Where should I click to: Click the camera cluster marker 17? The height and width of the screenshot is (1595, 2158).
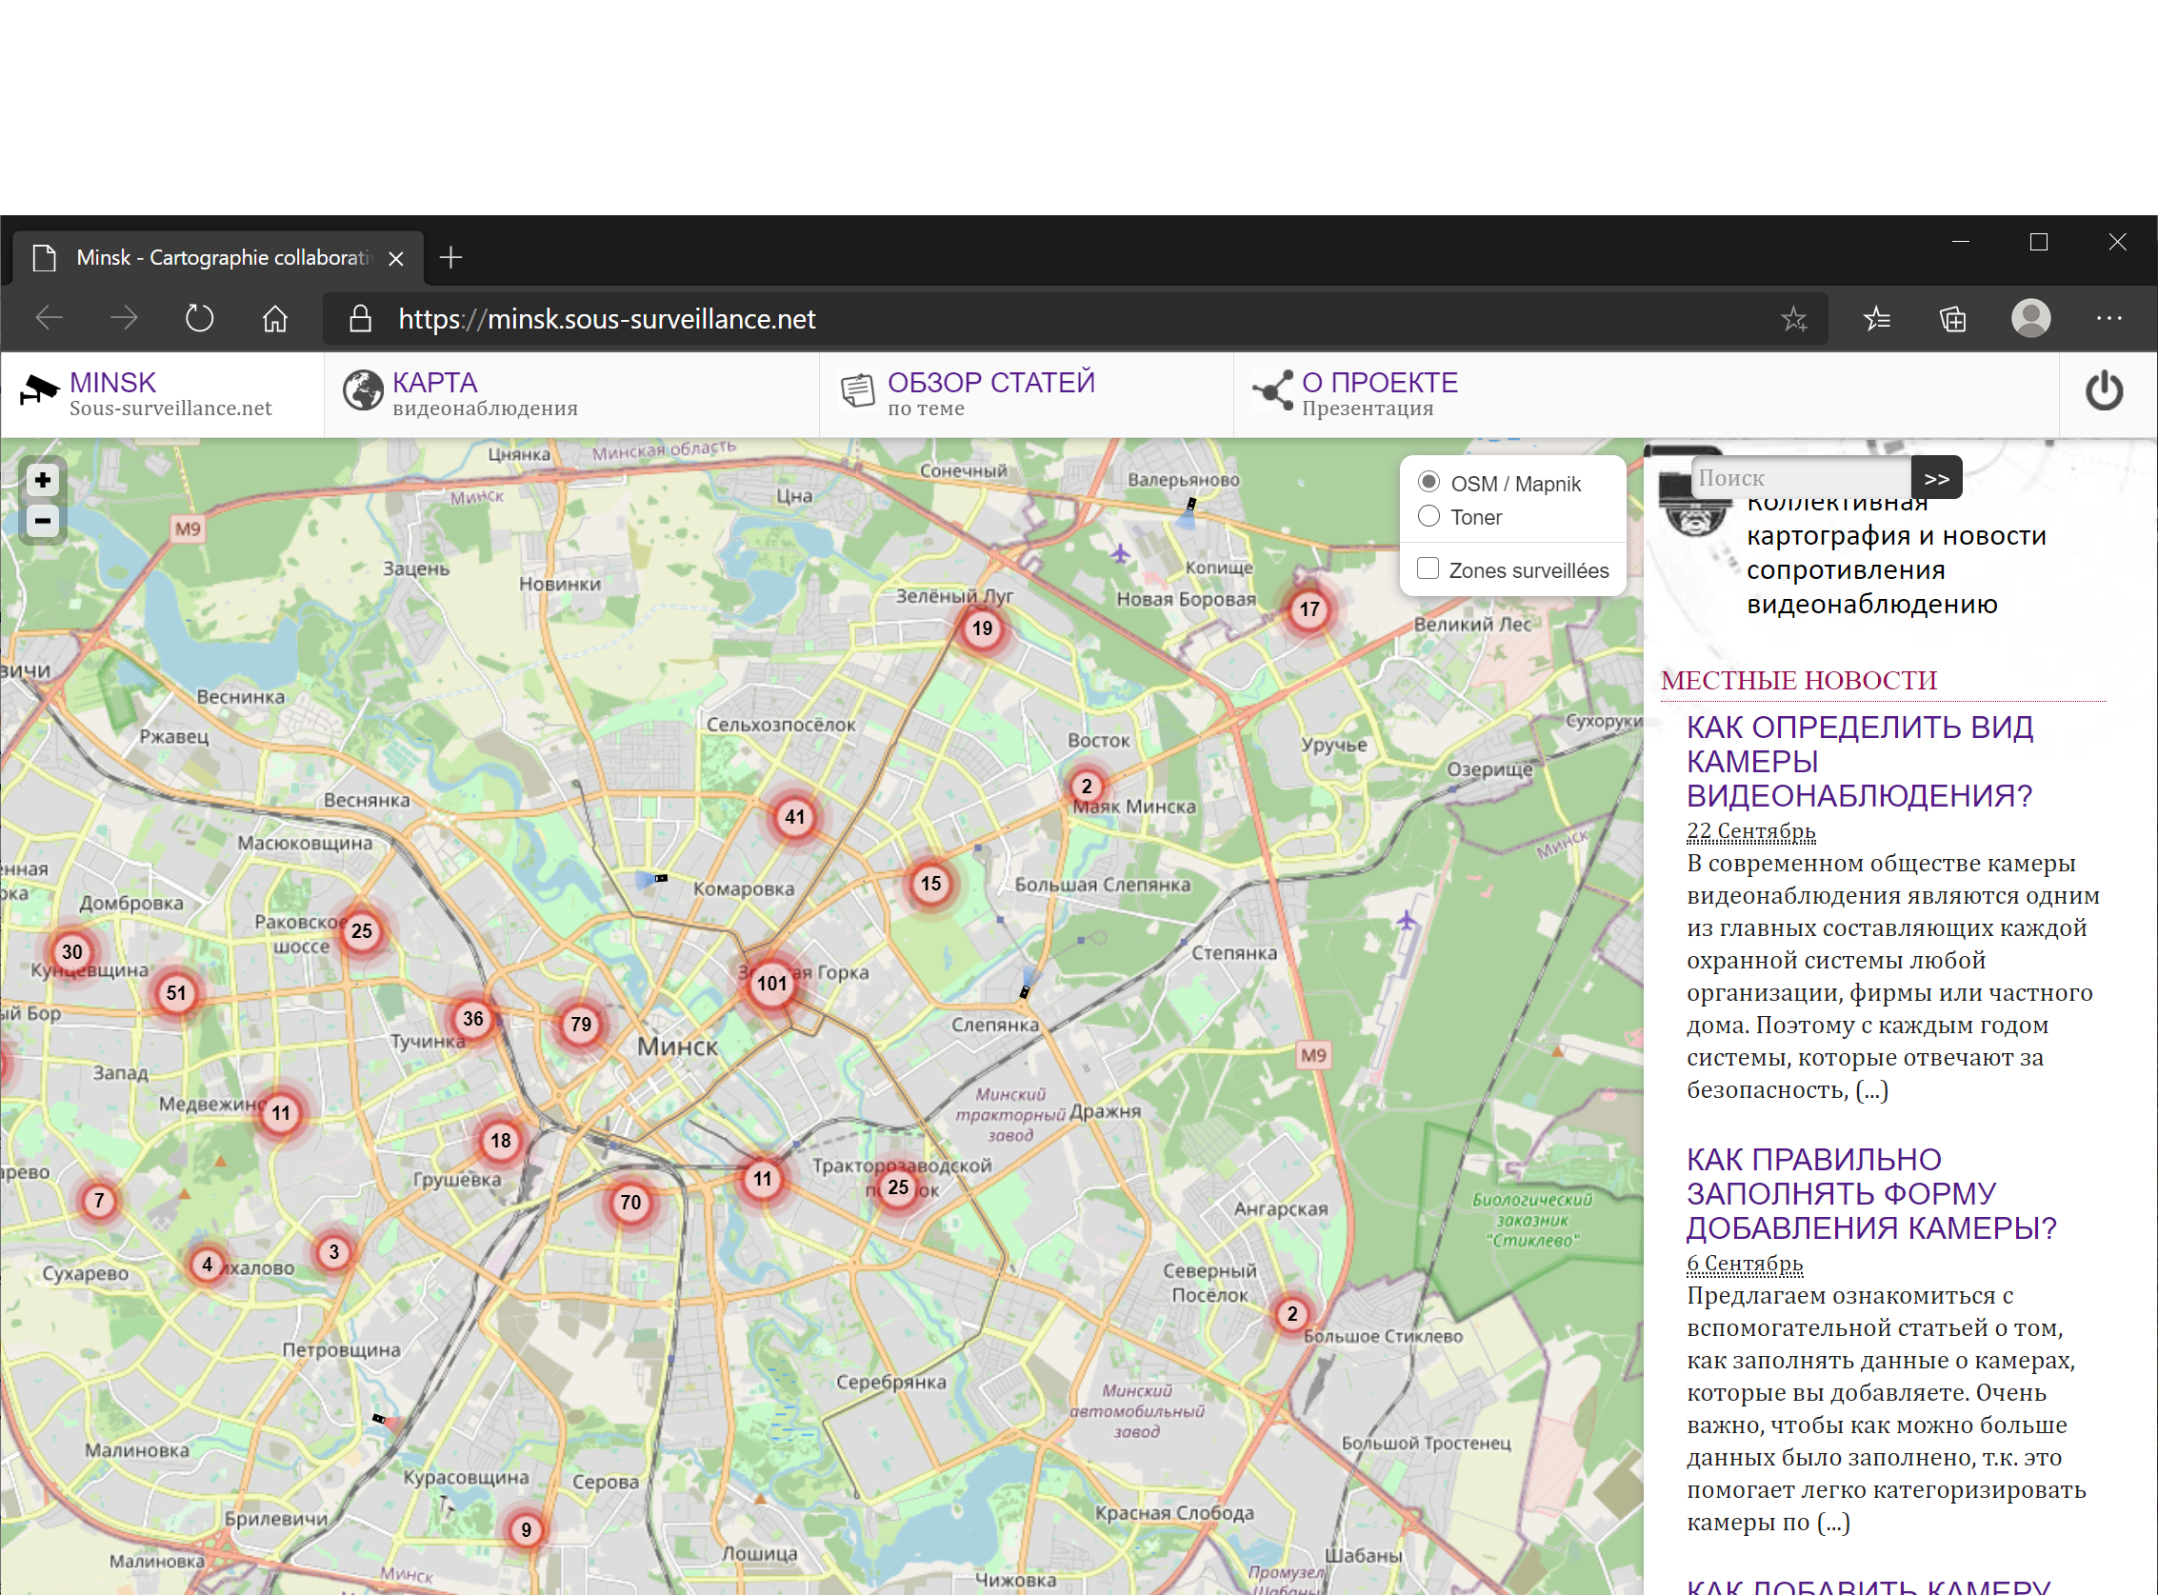pyautogui.click(x=1309, y=609)
